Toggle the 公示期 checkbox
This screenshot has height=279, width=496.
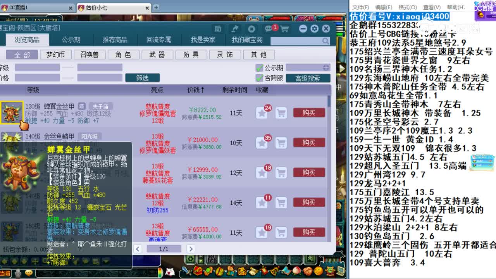(x=260, y=68)
